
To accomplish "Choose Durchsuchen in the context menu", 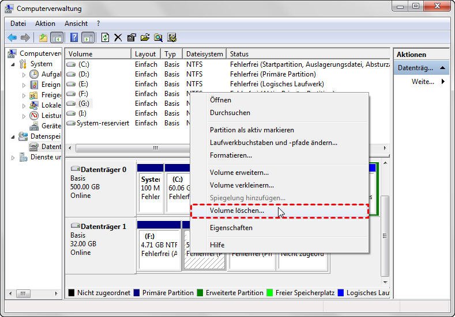I will pos(280,113).
